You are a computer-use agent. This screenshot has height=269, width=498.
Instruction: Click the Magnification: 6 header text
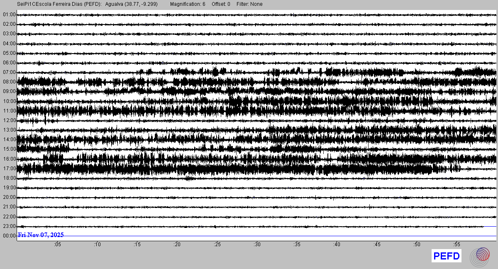coord(188,4)
